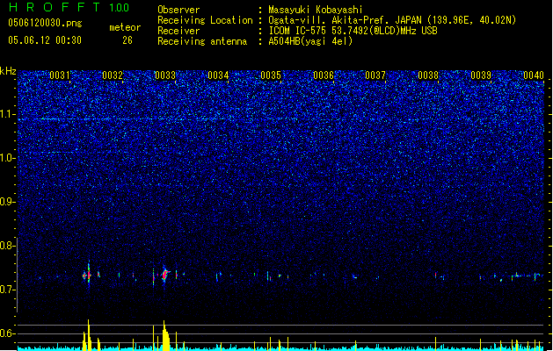Viewport: 553px width, 351px height.
Task: Click the 0.6 kHz axis label
Action: pyautogui.click(x=7, y=333)
